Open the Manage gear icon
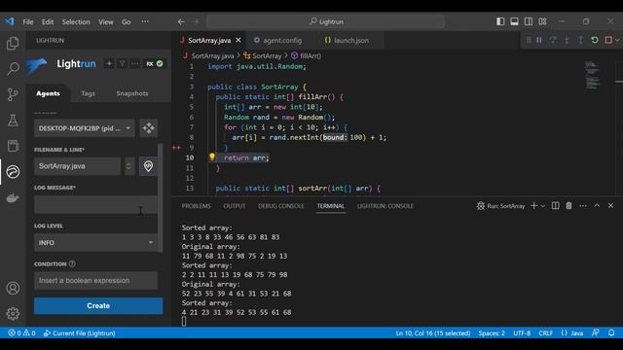 pyautogui.click(x=13, y=313)
